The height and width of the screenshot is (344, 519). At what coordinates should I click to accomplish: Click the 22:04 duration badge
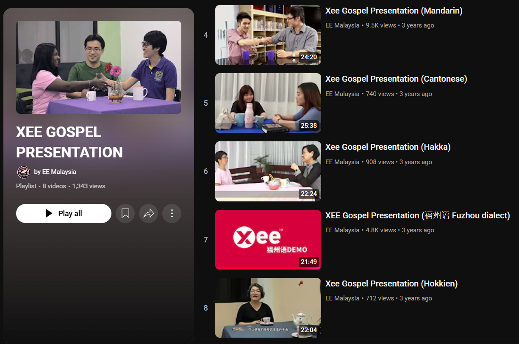point(309,330)
